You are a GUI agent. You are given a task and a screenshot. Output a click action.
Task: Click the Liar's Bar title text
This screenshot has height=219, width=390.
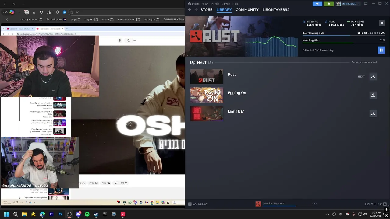236,111
